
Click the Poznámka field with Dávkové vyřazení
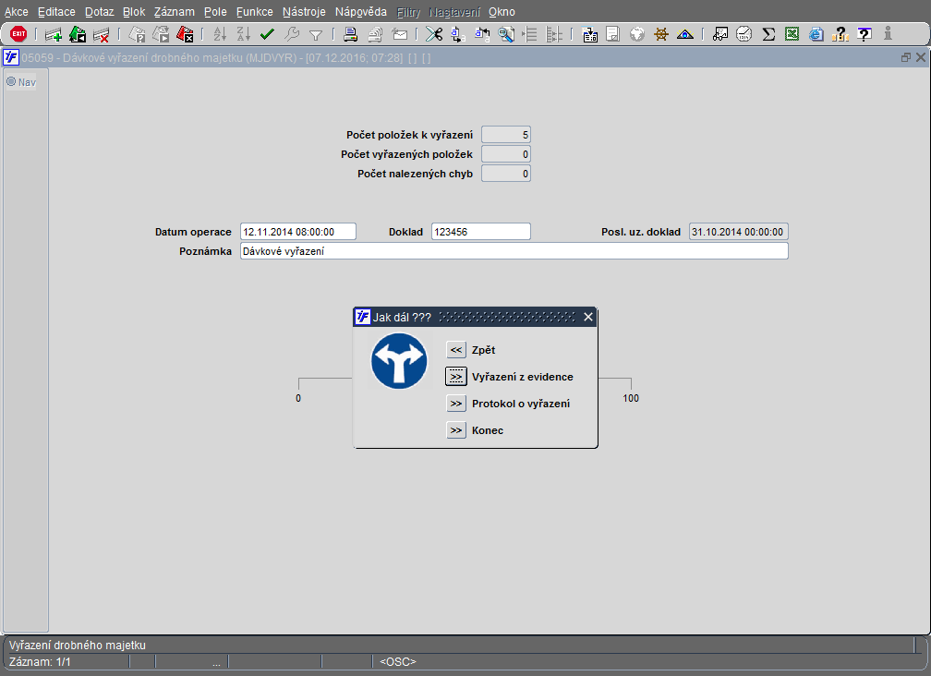514,251
